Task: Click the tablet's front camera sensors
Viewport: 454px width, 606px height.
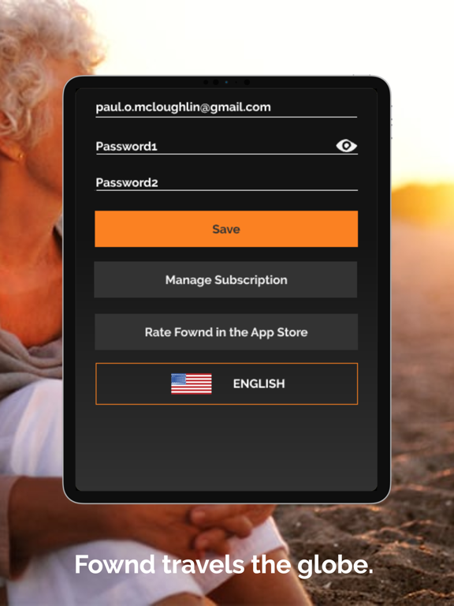Action: pos(226,82)
